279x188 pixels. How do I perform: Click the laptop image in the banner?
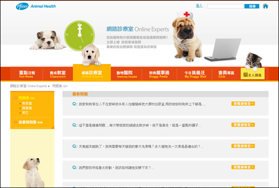pos(223,49)
